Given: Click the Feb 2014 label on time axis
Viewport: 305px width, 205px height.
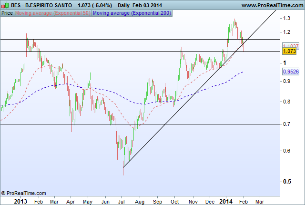Looking at the screenshot, I should pos(244,202).
